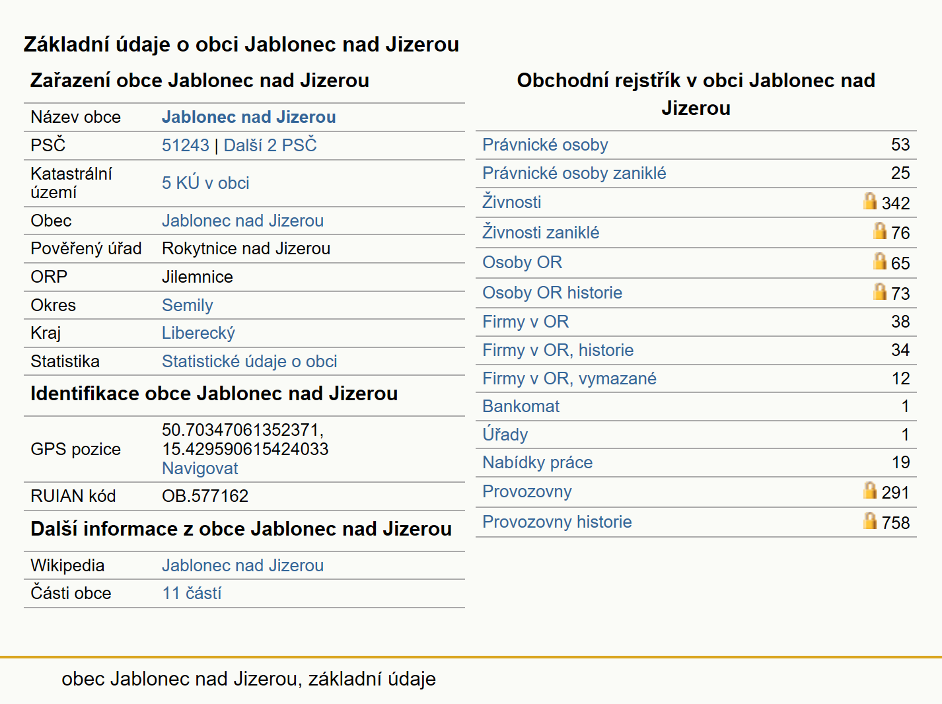Screen dimensions: 942x704
Task: Open the Liberecký region link
Action: pyautogui.click(x=198, y=333)
